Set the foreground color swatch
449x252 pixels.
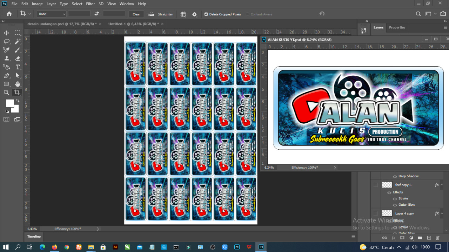point(10,103)
